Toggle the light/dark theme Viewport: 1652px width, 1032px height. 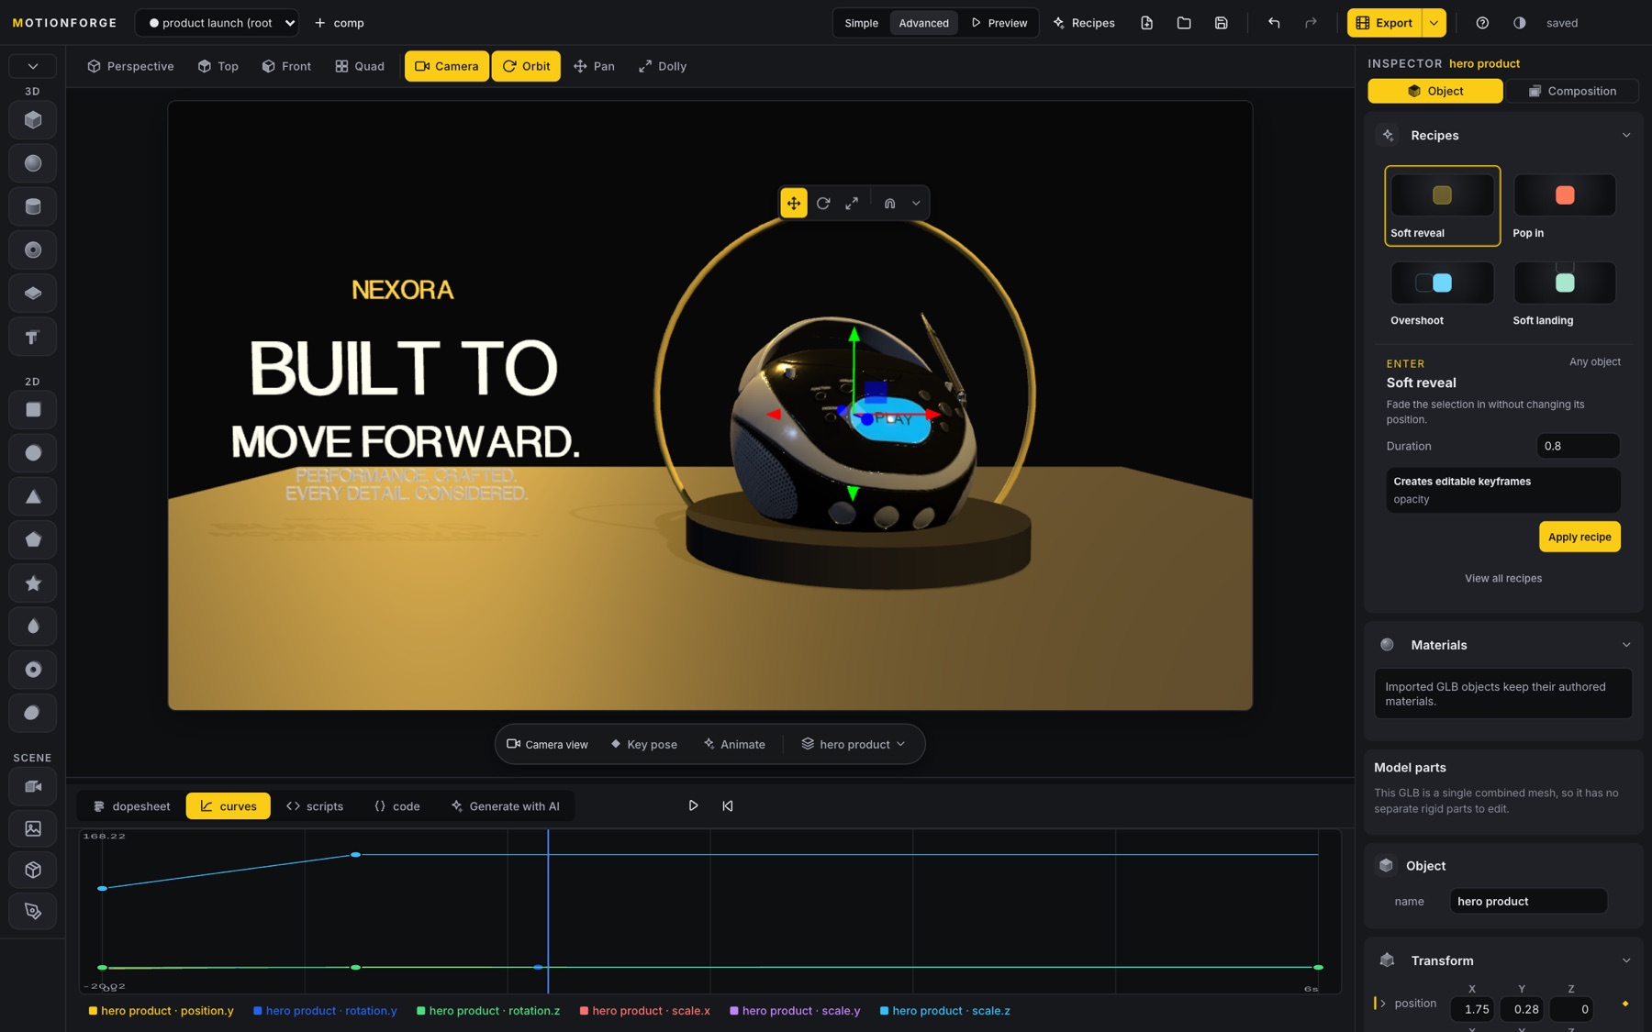[x=1520, y=23]
